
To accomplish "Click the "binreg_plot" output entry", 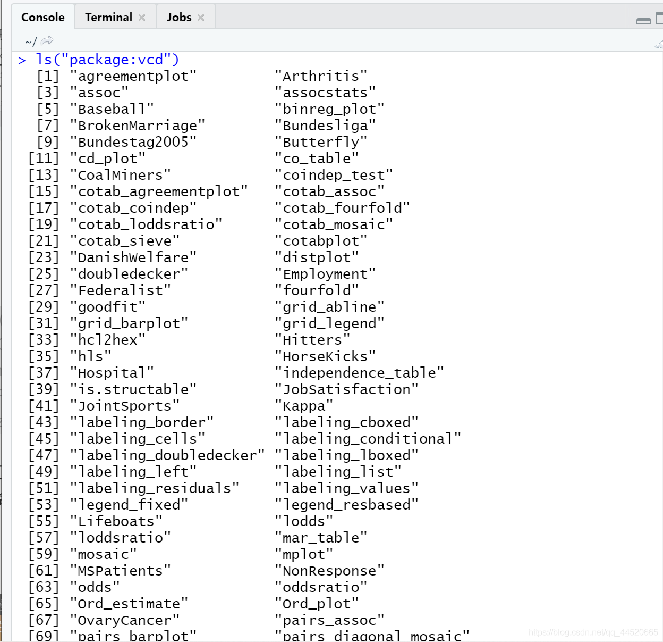I will pyautogui.click(x=329, y=109).
